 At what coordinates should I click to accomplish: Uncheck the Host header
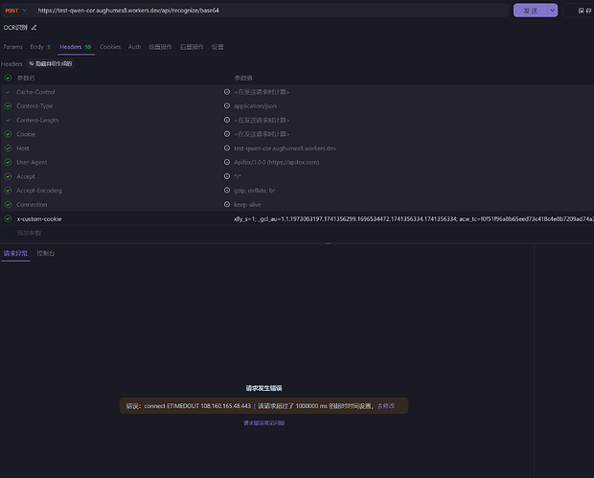tap(8, 148)
